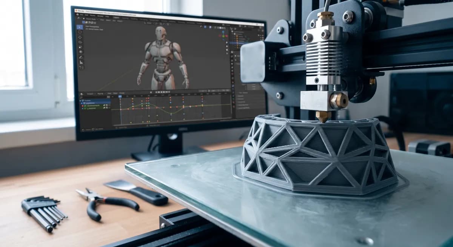453x247 pixels.
Task: Open the File menu
Action: click(82, 15)
